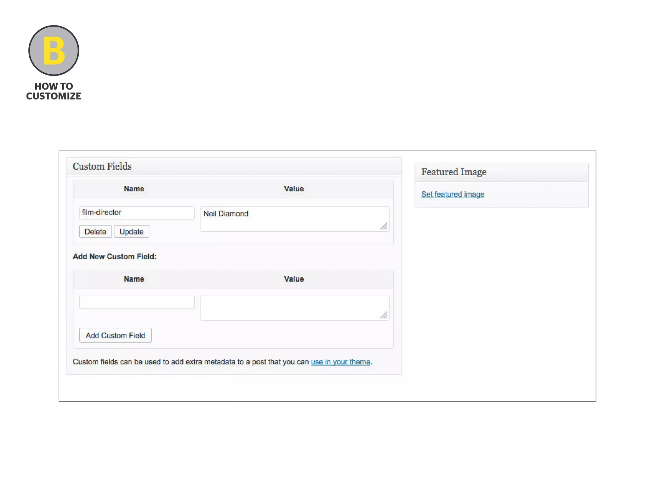Click the empty new field Value textarea

coord(295,308)
